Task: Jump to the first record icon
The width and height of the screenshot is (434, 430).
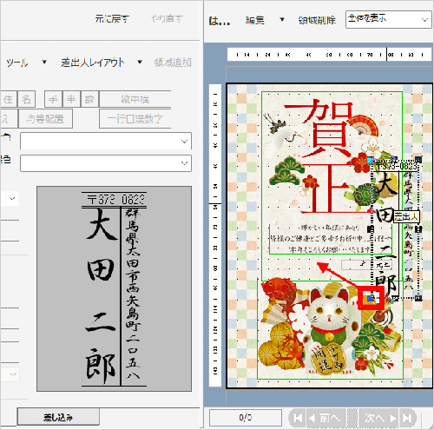Action: pyautogui.click(x=298, y=418)
